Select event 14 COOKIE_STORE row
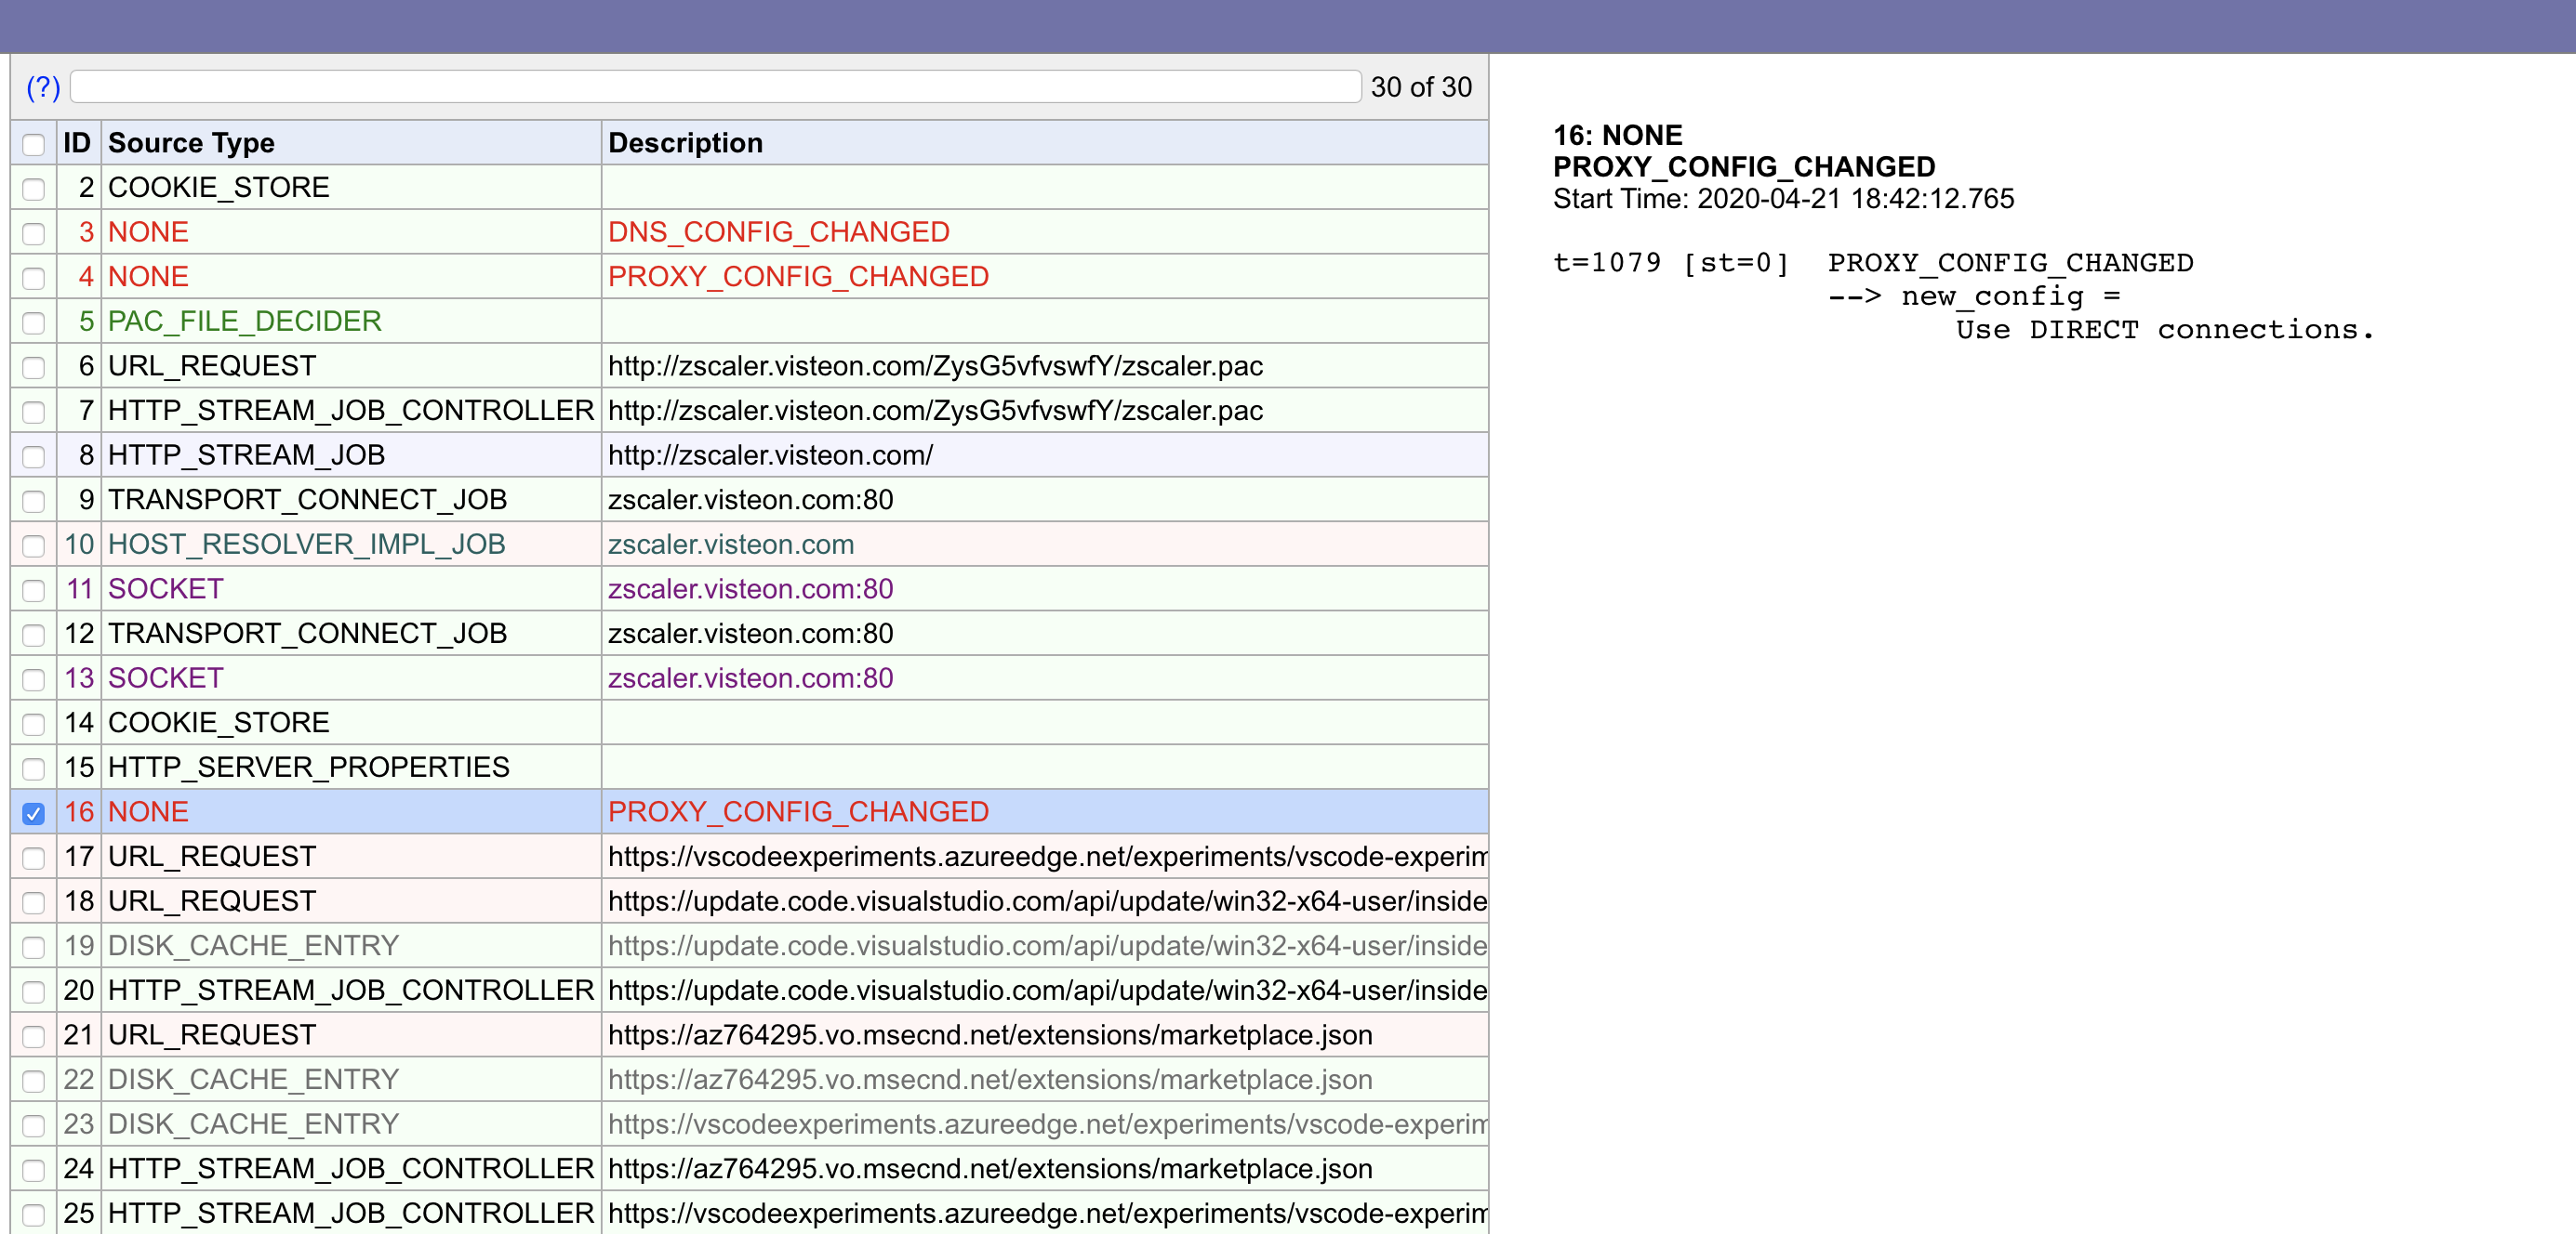The image size is (2576, 1234). tap(300, 722)
